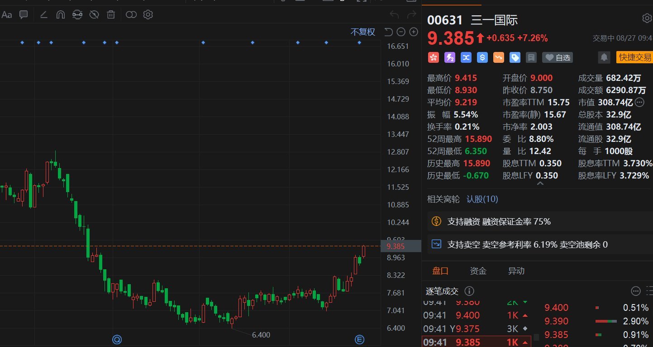The width and height of the screenshot is (653, 347).
Task: Click the blue shuffle arrows icon
Action: click(x=466, y=57)
